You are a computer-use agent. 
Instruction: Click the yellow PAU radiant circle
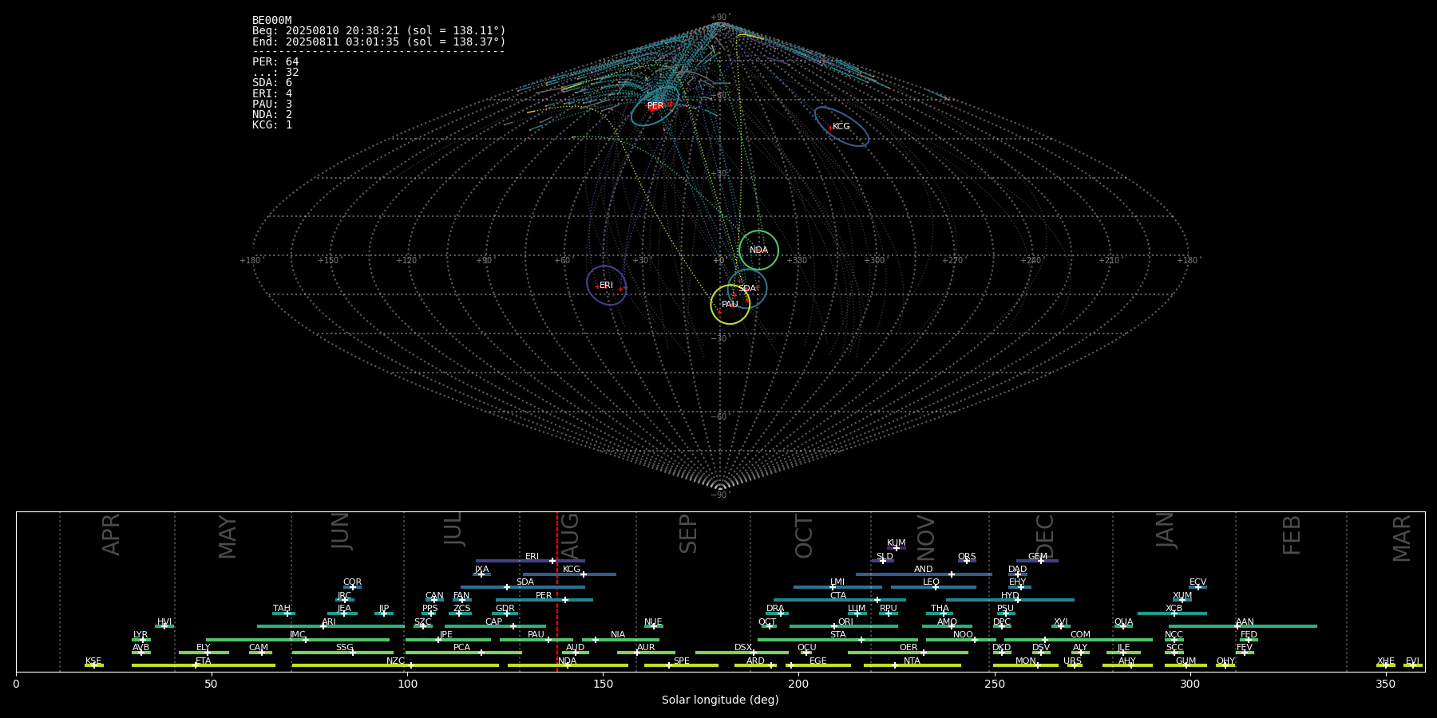[x=730, y=304]
